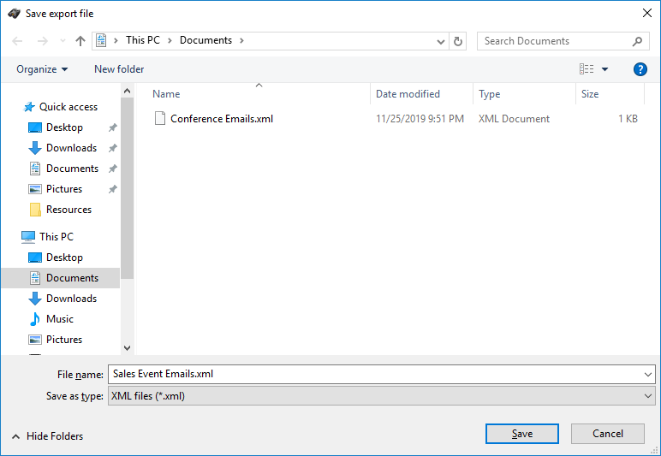The height and width of the screenshot is (456, 661).
Task: Click the Up one level arrow
Action: point(80,41)
